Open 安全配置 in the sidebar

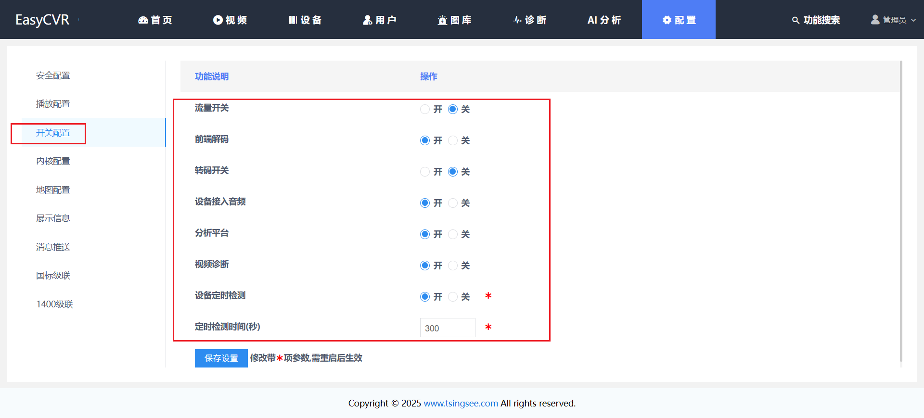[x=53, y=76]
